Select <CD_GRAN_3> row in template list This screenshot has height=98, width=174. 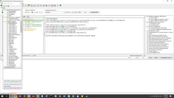click(x=33, y=22)
